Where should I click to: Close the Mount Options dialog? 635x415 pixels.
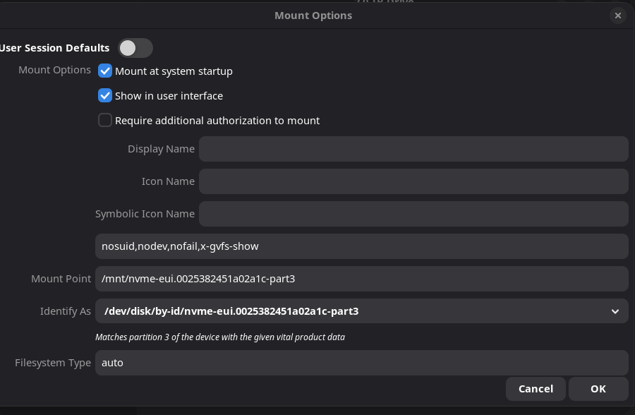pyautogui.click(x=618, y=16)
